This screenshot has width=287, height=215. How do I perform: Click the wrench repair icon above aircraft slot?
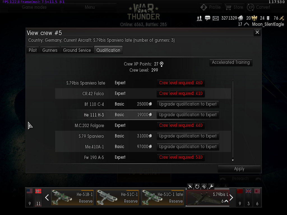211,186
